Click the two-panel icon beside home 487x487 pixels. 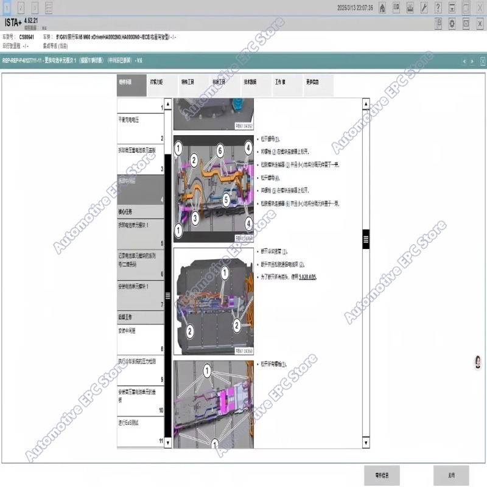coord(396,8)
